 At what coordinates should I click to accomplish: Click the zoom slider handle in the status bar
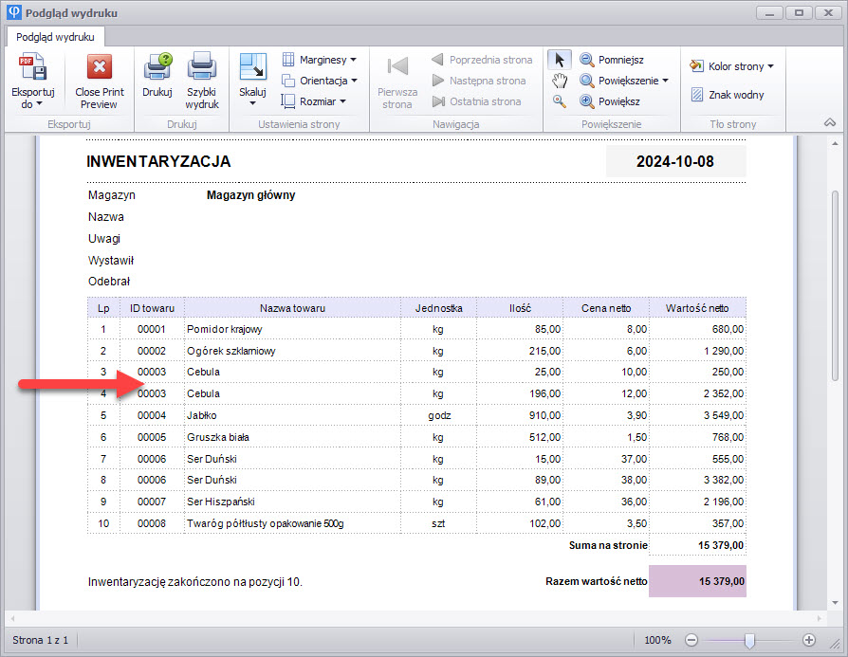[x=749, y=641]
